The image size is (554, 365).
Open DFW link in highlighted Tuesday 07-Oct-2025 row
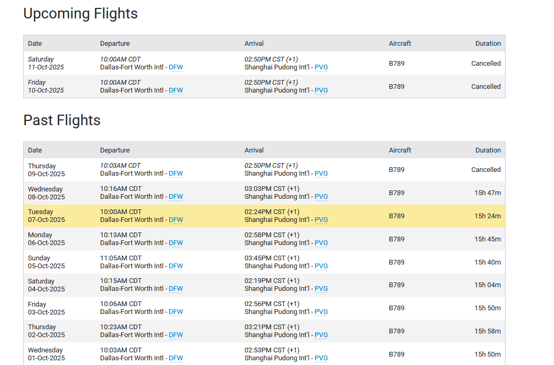(x=176, y=220)
